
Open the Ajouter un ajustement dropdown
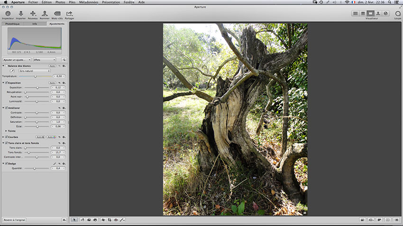17,60
